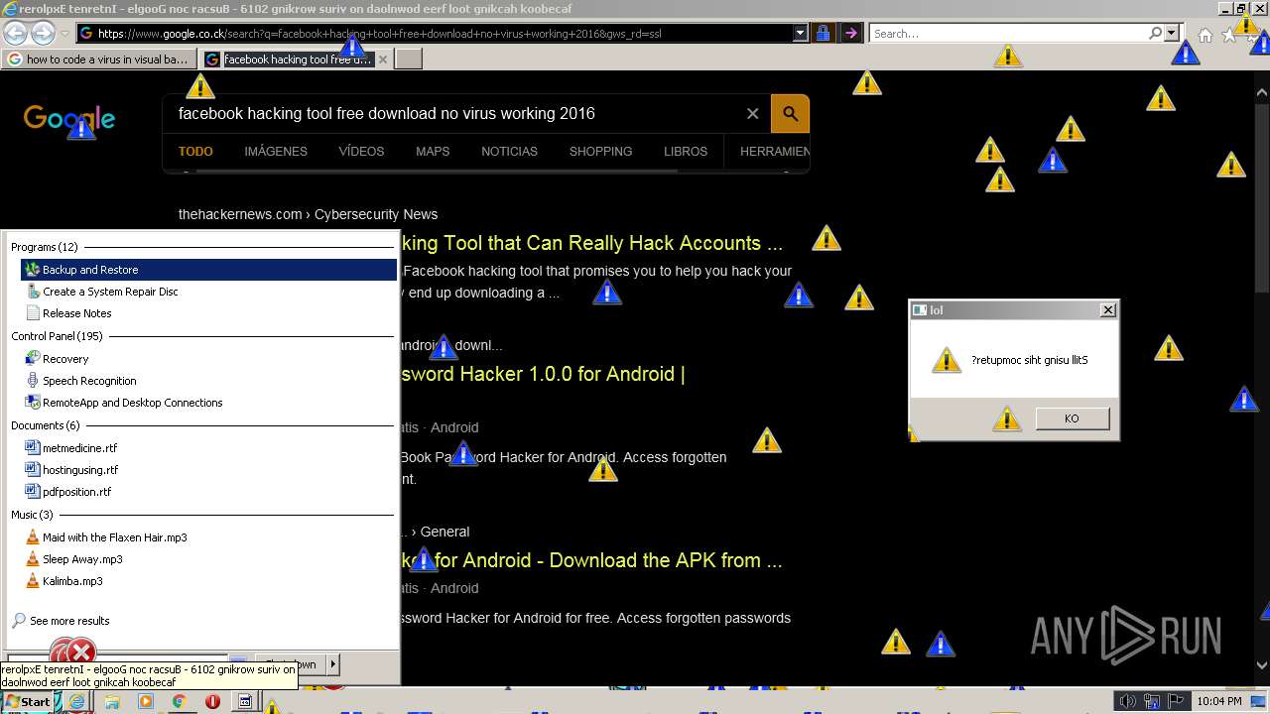Image resolution: width=1270 pixels, height=714 pixels.
Task: Click the volume speaker tray icon
Action: 1127,702
